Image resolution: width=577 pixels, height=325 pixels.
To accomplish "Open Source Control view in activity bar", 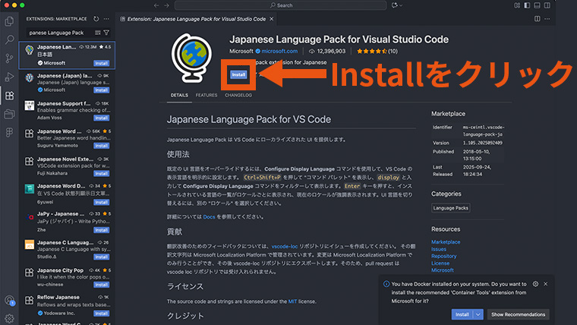I will click(9, 58).
